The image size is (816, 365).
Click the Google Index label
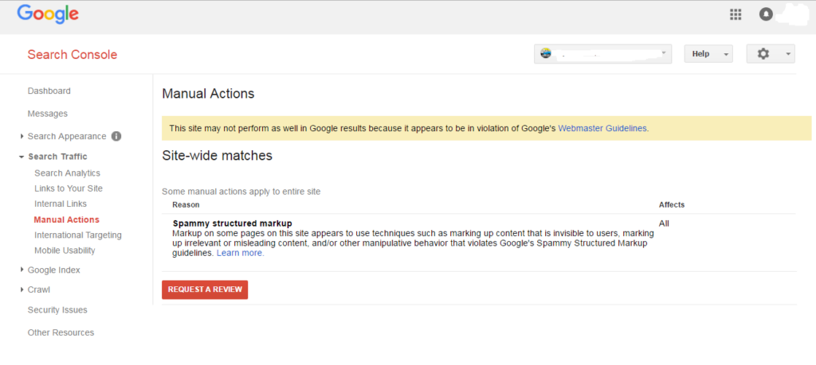coord(53,270)
